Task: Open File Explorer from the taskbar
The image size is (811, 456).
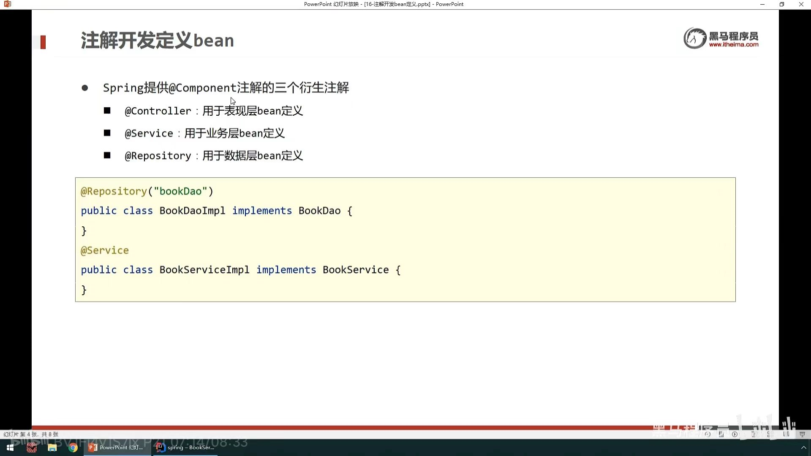Action: (x=52, y=448)
